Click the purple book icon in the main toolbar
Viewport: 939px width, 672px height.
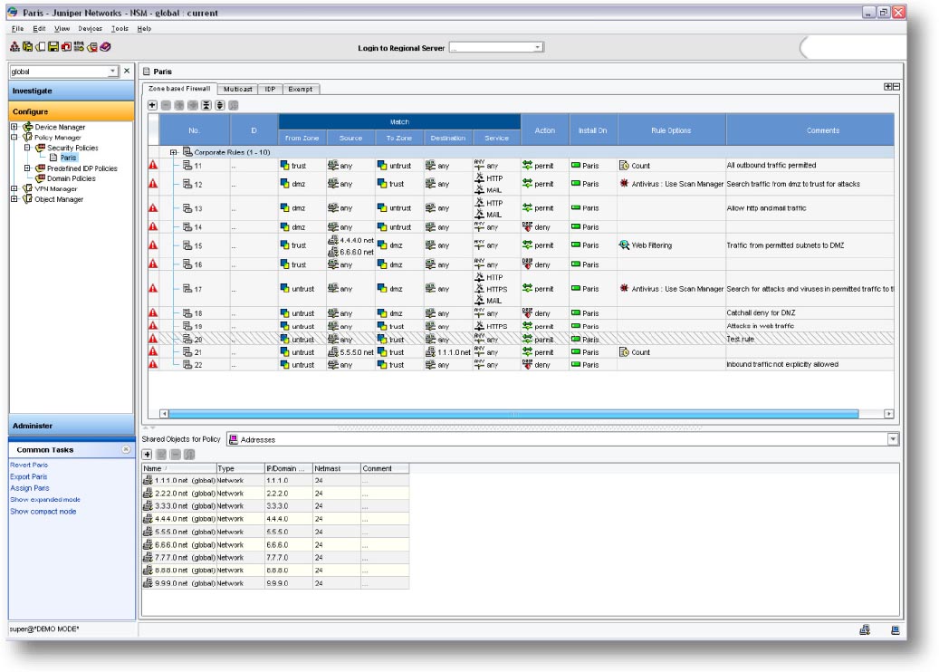tap(105, 47)
